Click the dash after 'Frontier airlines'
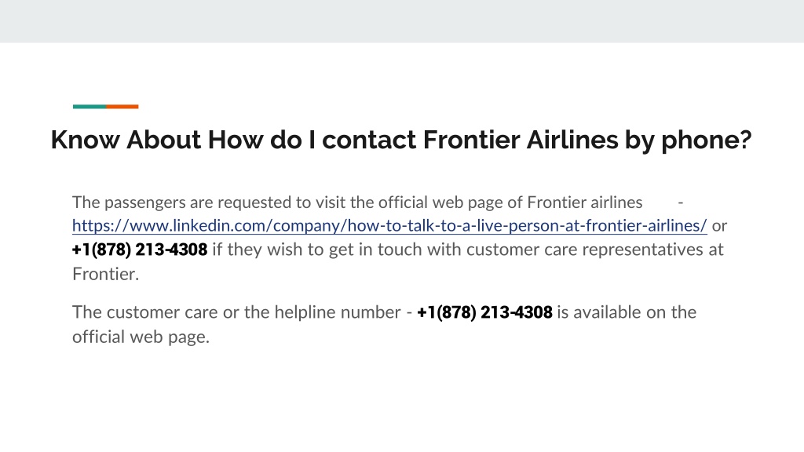Screen dimensions: 804x452 pos(681,203)
